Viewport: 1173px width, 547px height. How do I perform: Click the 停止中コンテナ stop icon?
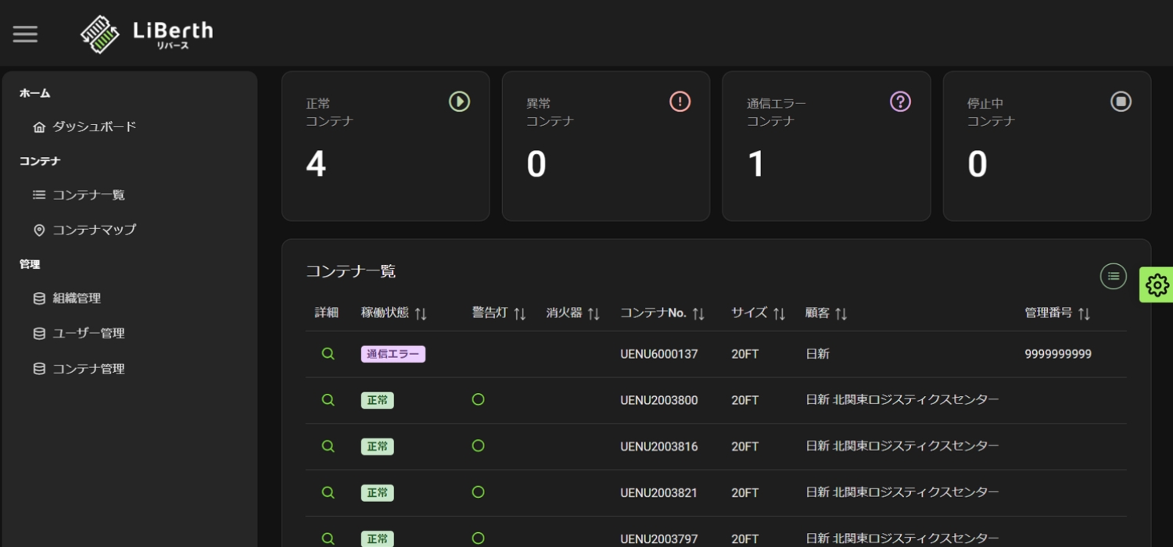(x=1121, y=102)
